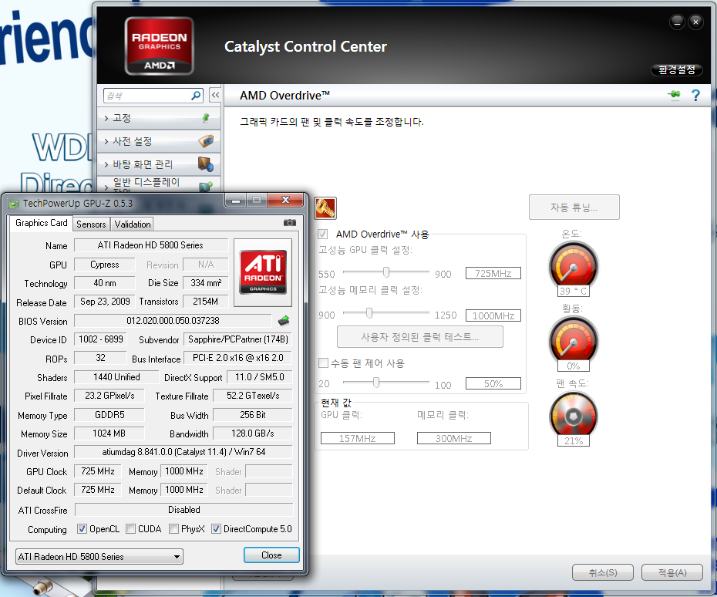The height and width of the screenshot is (597, 717).
Task: Adjust the manual fan speed slider handle
Action: (376, 382)
